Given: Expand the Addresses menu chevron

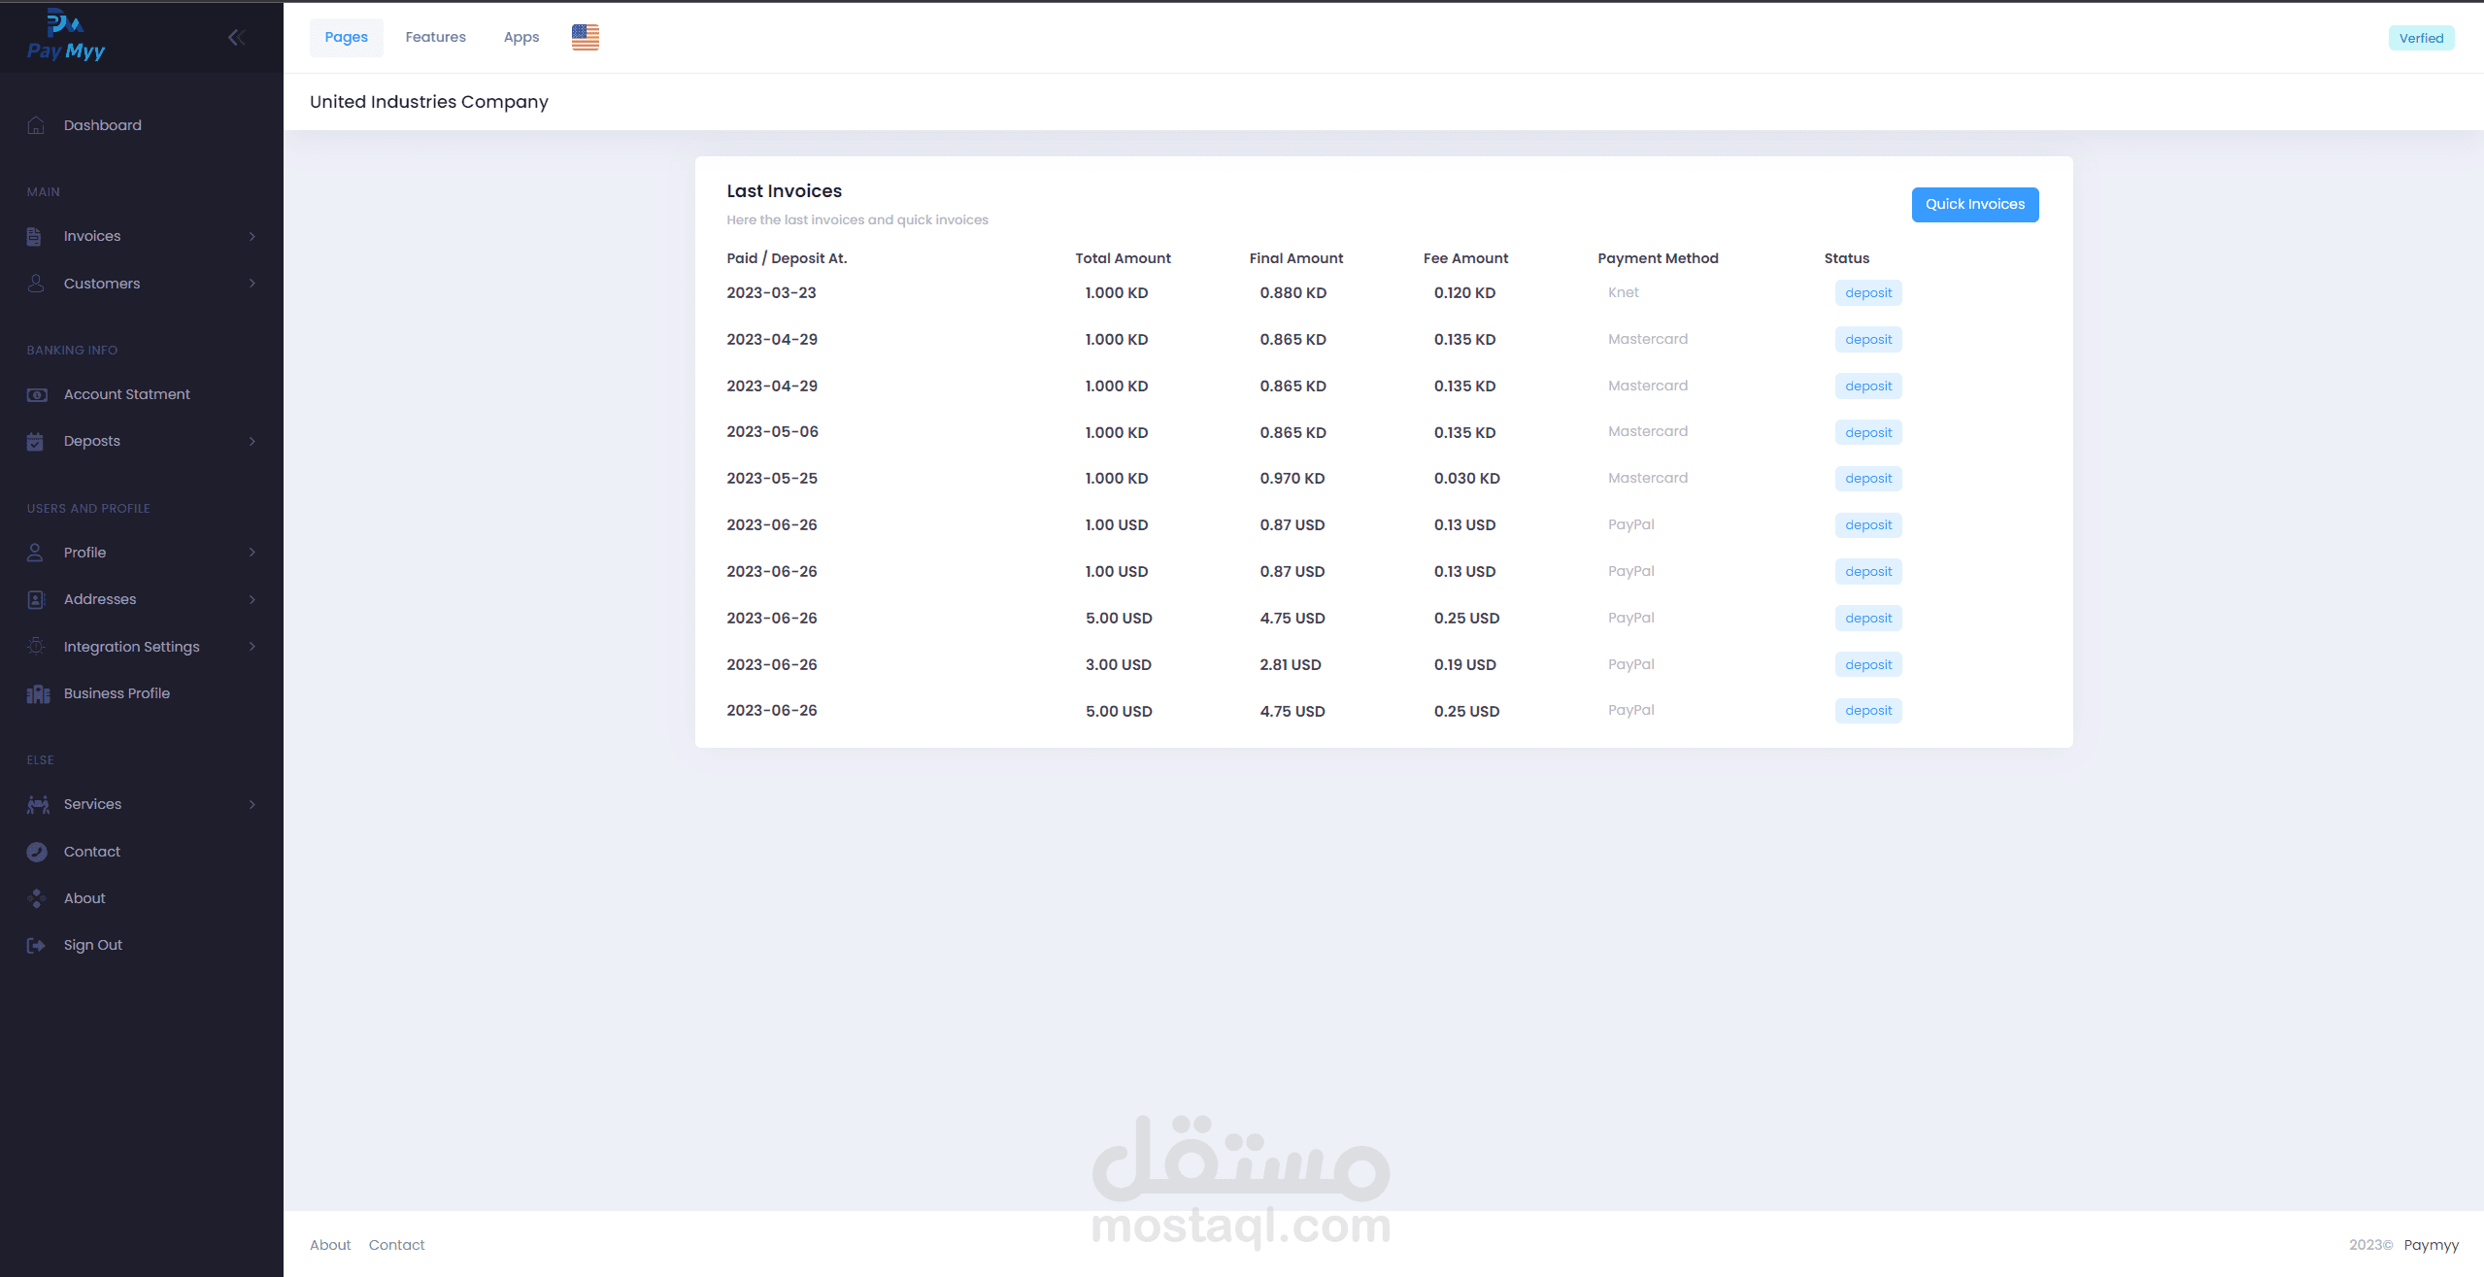Looking at the screenshot, I should pos(252,599).
